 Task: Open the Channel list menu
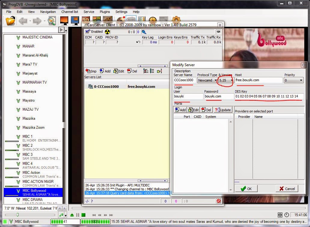[69, 12]
